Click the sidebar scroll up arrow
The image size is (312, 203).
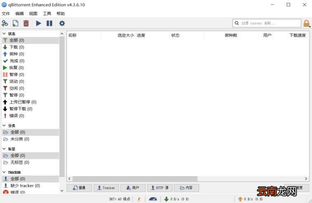(x=62, y=34)
